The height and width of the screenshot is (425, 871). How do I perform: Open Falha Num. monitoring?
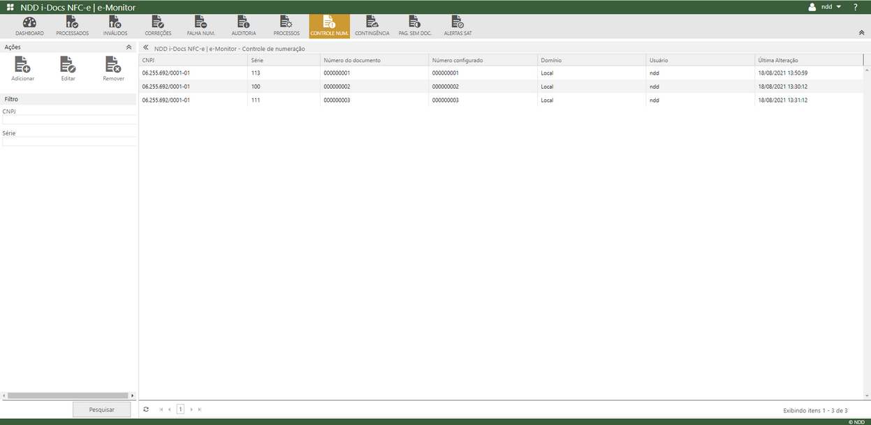pyautogui.click(x=200, y=25)
